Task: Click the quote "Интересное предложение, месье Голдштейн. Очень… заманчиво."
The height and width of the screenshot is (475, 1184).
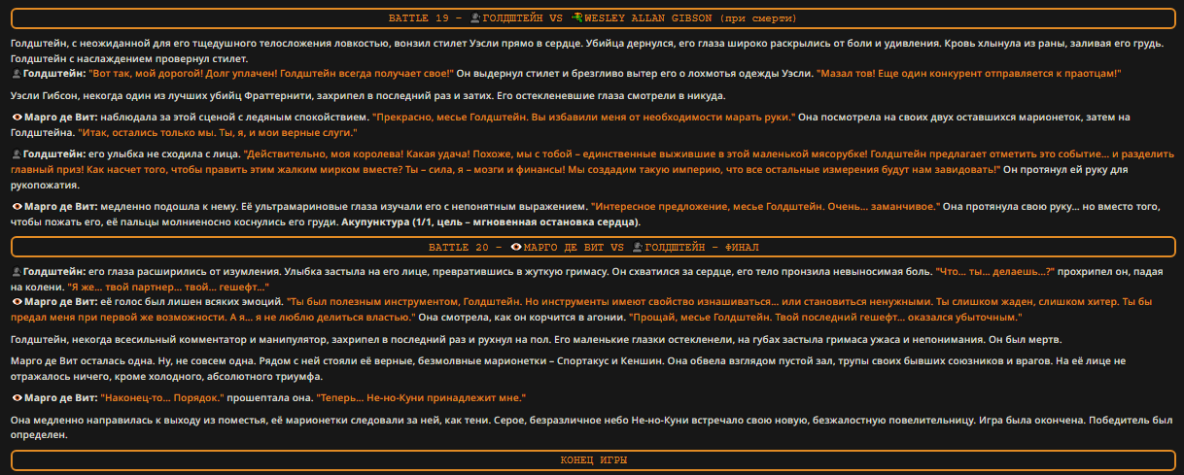Action: point(766,207)
